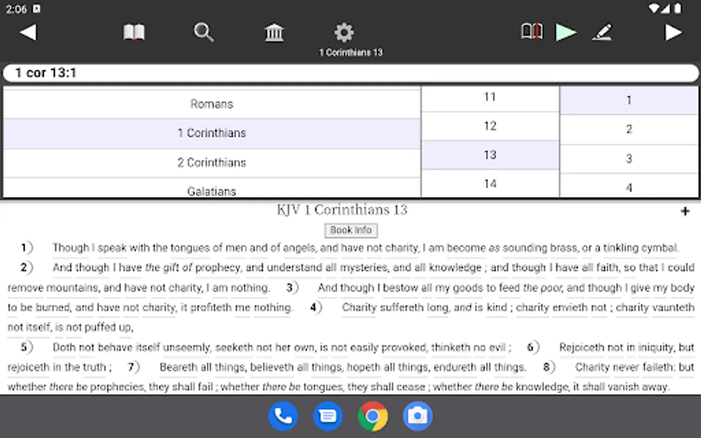Tap the pencil notes edit icon

point(602,33)
